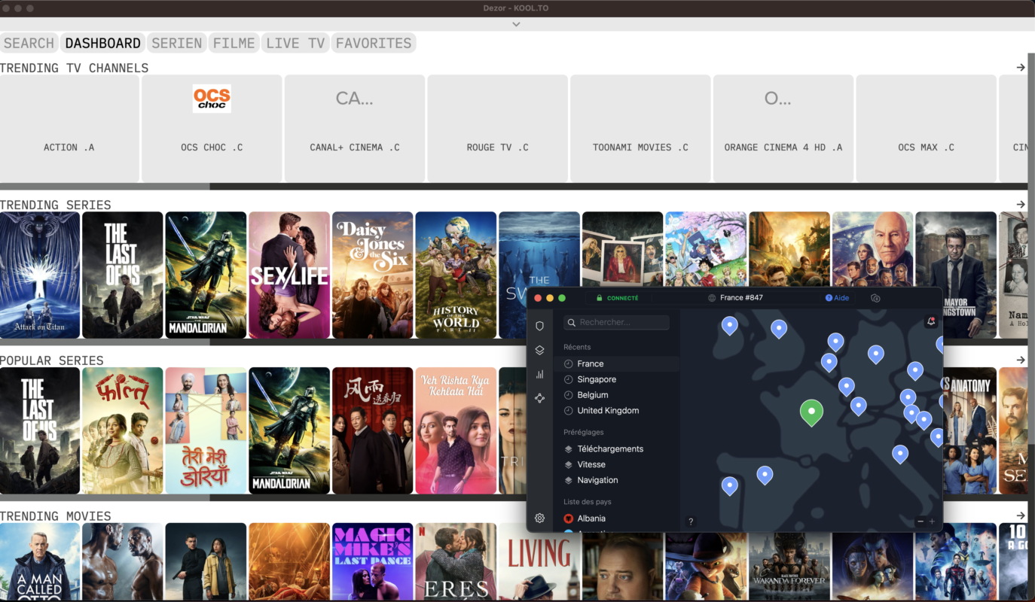
Task: Go to the LIVE TV tab
Action: (x=295, y=43)
